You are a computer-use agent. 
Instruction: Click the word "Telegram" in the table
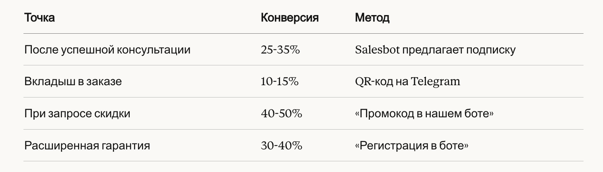(436, 82)
